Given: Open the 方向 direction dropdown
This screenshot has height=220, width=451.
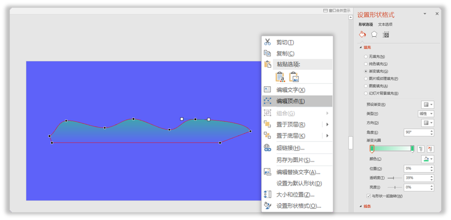Looking at the screenshot, I should click(x=427, y=123).
